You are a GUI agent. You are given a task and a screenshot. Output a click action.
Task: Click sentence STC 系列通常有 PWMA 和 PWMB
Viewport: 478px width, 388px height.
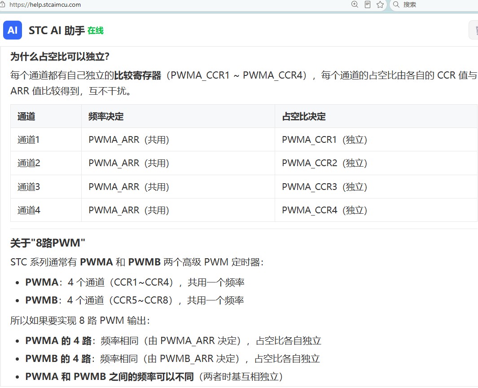[137, 262]
